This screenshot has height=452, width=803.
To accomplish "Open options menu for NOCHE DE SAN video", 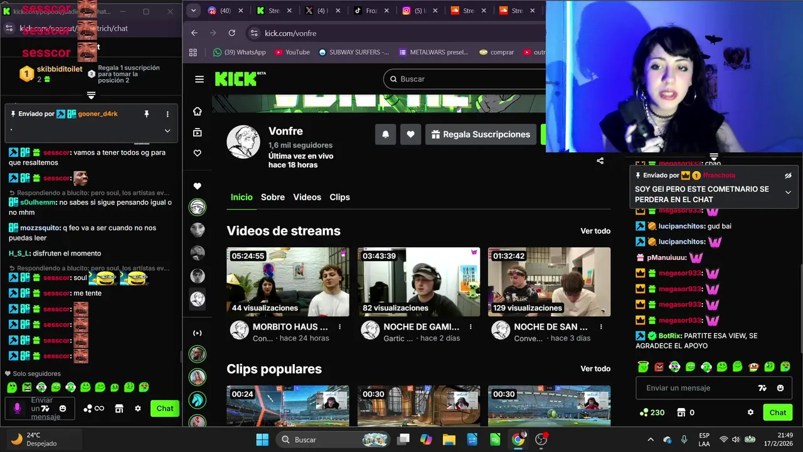I will click(x=601, y=327).
